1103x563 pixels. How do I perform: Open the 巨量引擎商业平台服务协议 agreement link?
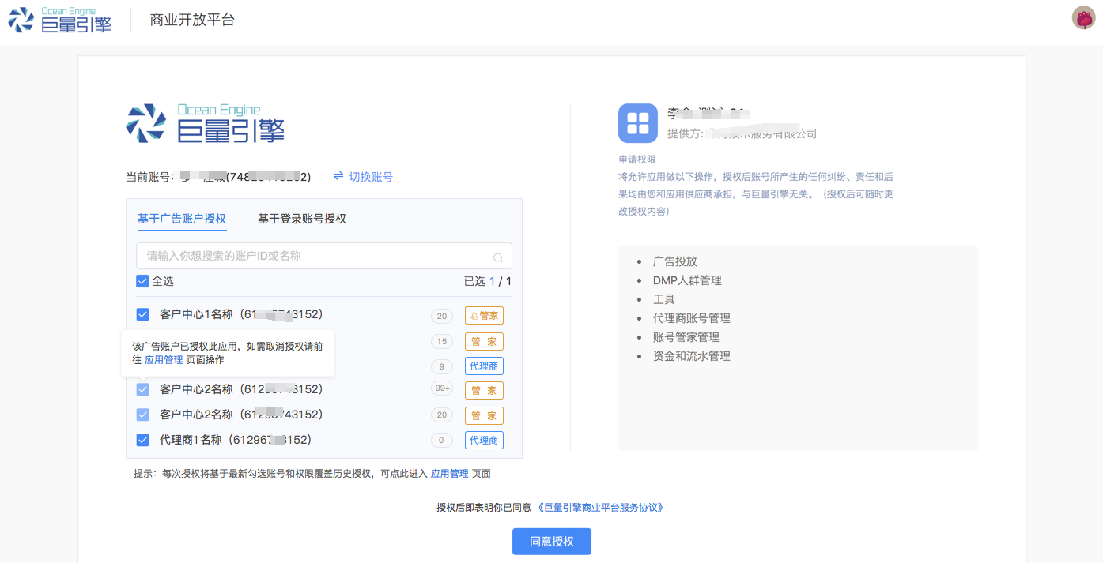pos(599,507)
